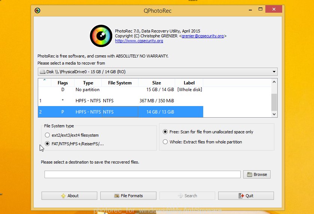Quit QPhotoRec
Viewport: 314px width, 214px height.
point(246,196)
